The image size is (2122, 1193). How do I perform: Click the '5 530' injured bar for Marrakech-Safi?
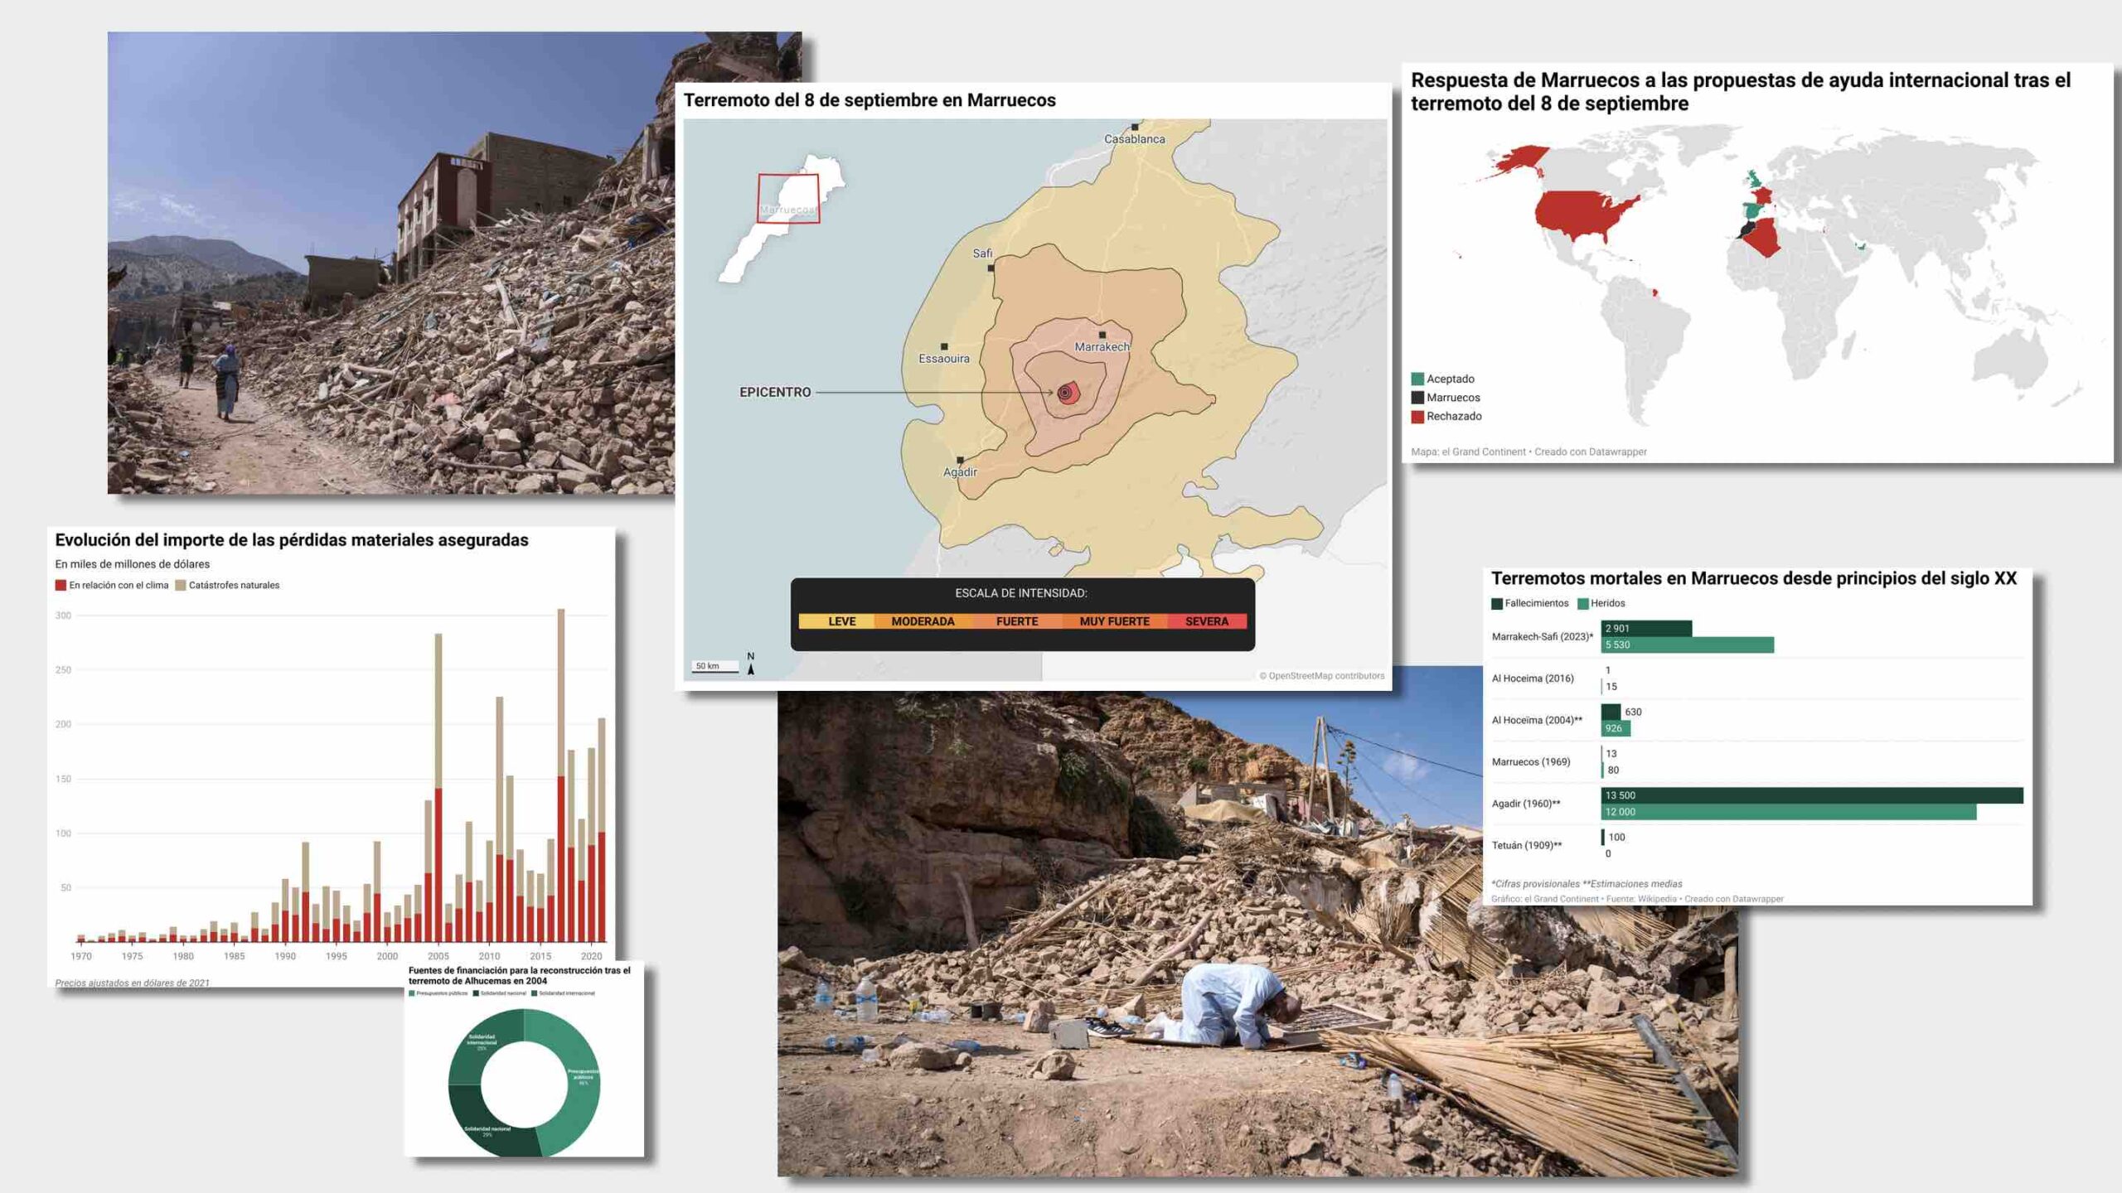point(1687,645)
